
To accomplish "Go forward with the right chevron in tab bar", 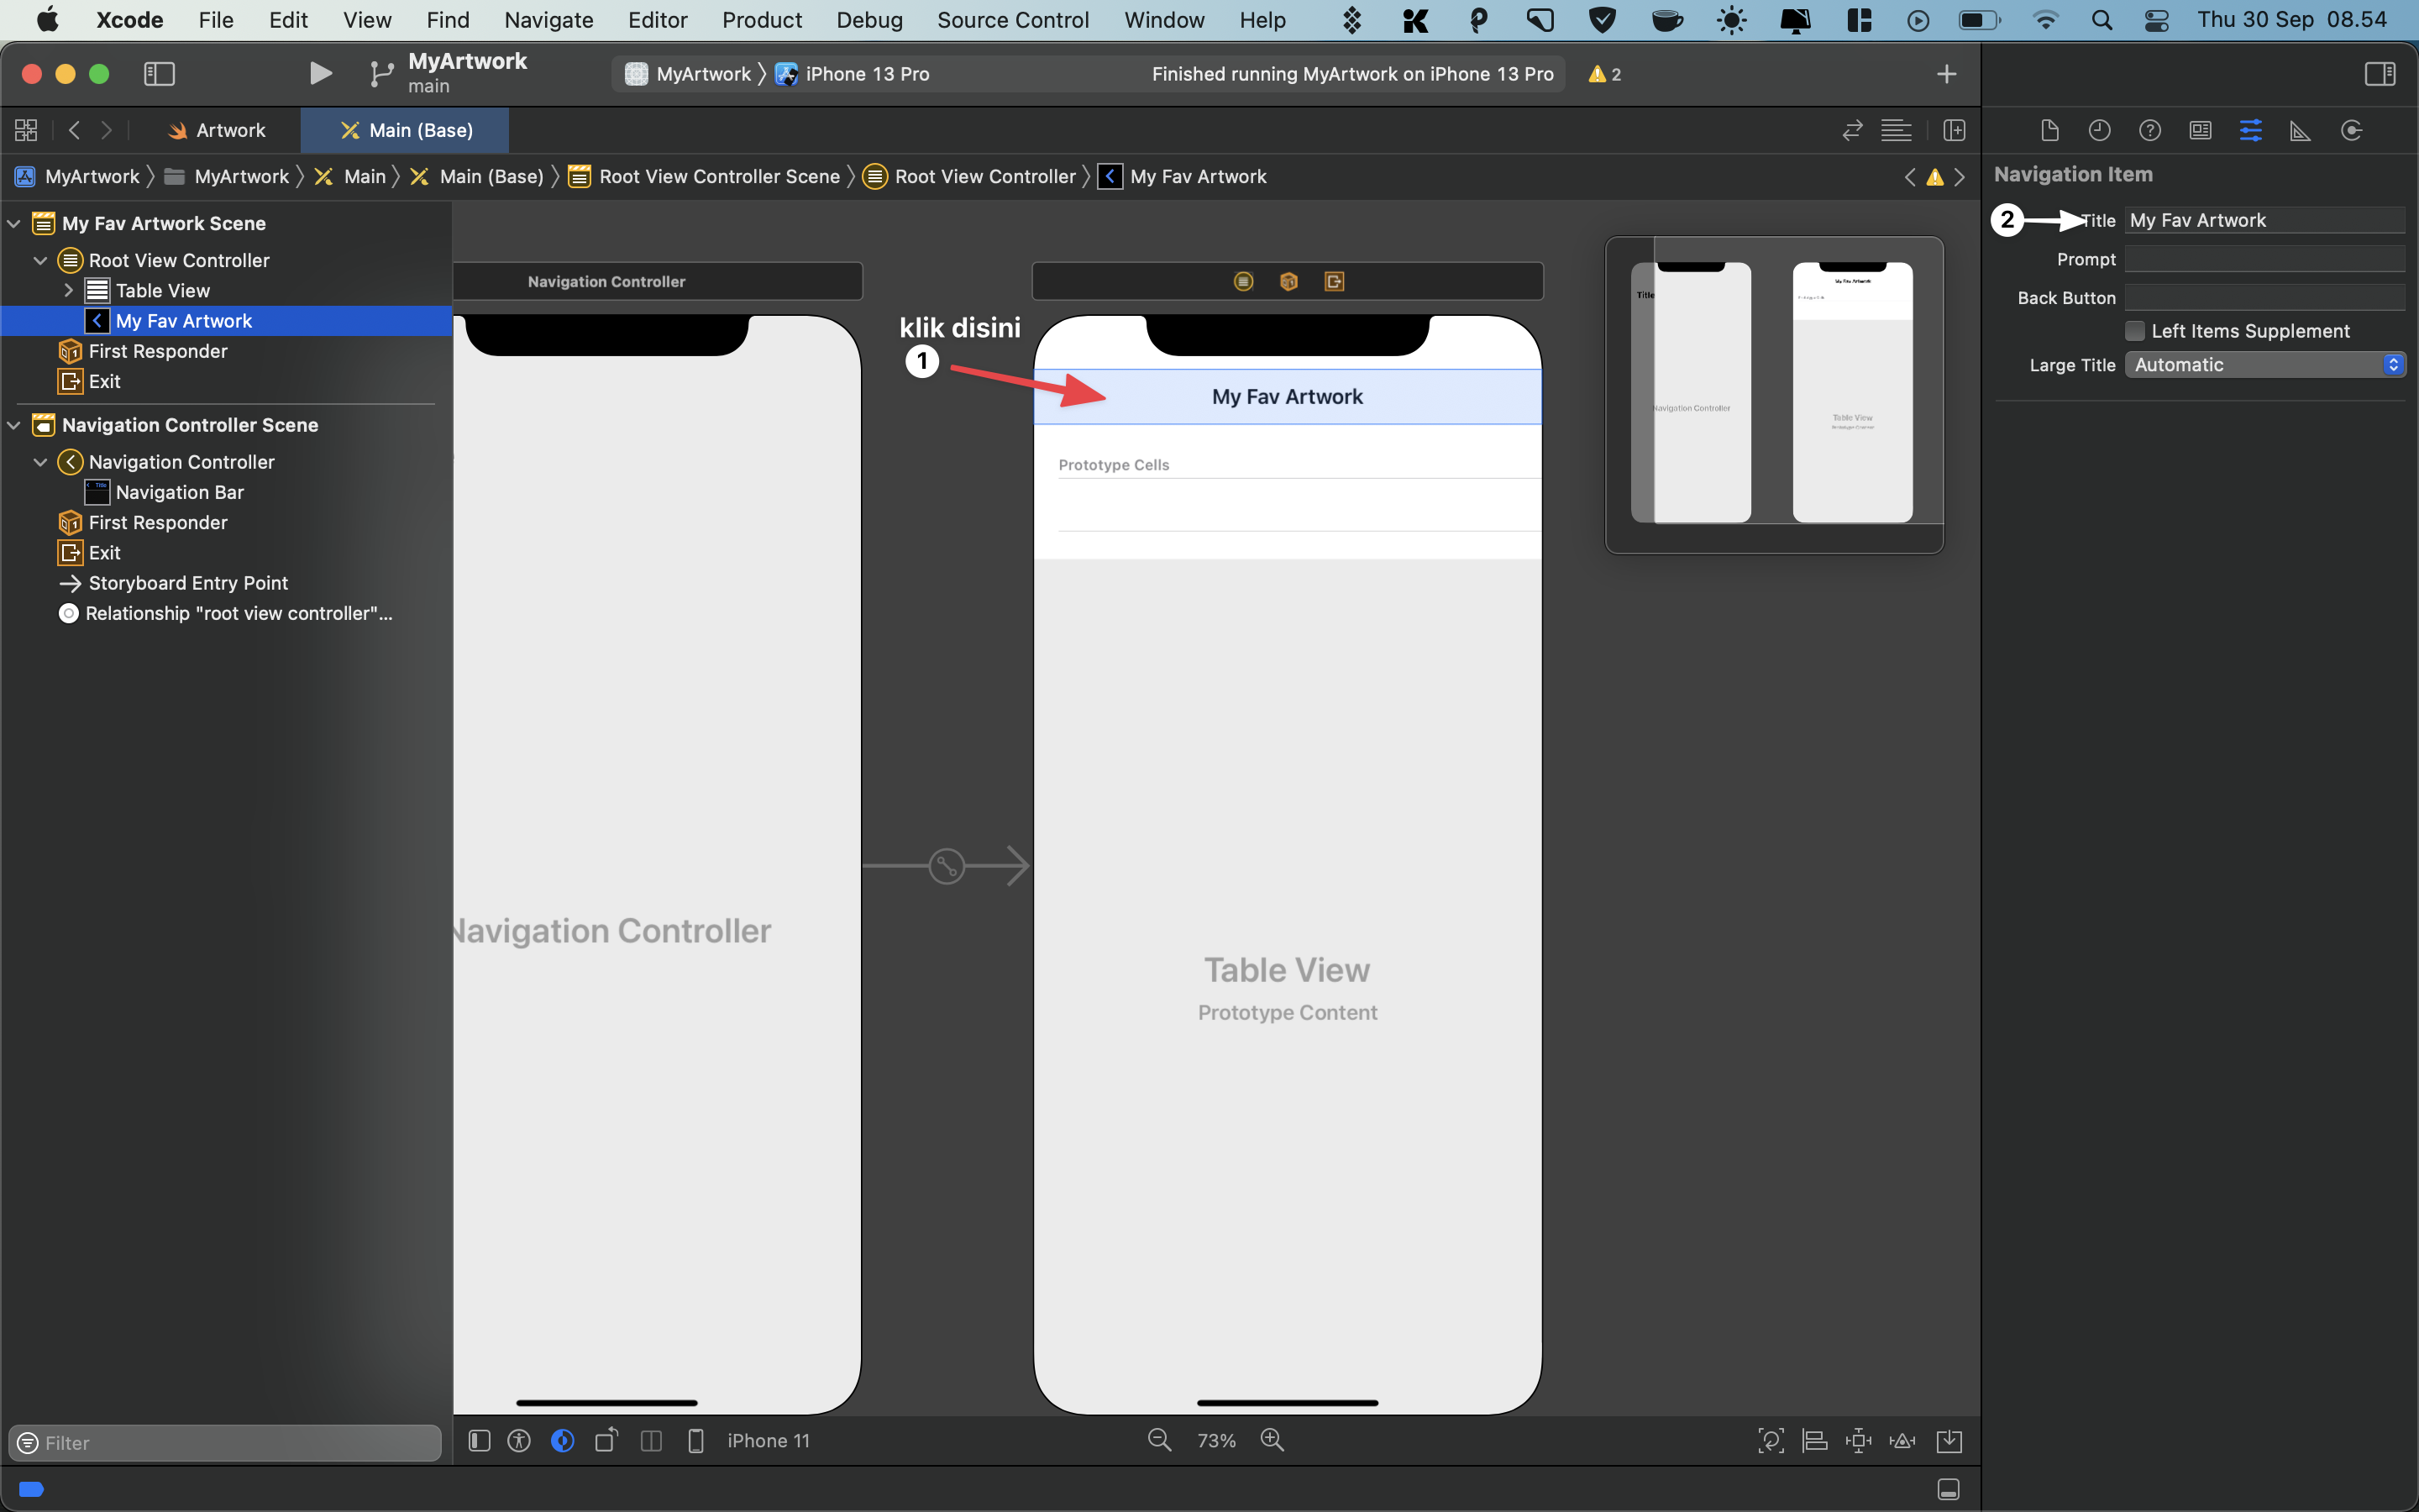I will 106,130.
